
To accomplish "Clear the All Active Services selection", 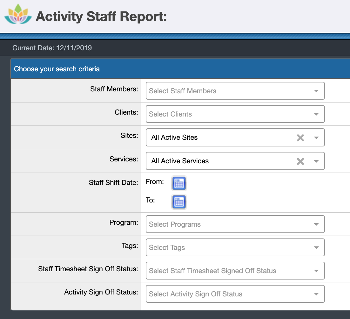I will [x=300, y=161].
